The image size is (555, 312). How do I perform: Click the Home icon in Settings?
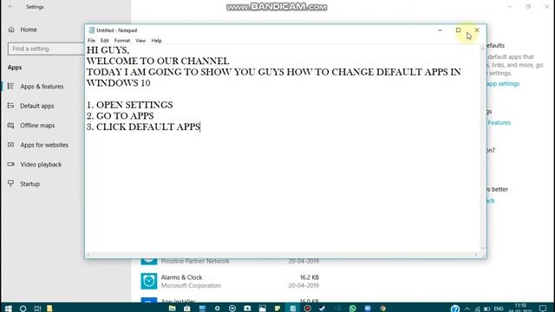pos(11,29)
